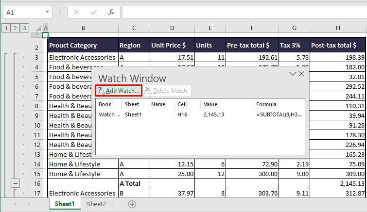This screenshot has width=367, height=212.
Task: Click the A Total cell in row 16
Action: point(134,183)
